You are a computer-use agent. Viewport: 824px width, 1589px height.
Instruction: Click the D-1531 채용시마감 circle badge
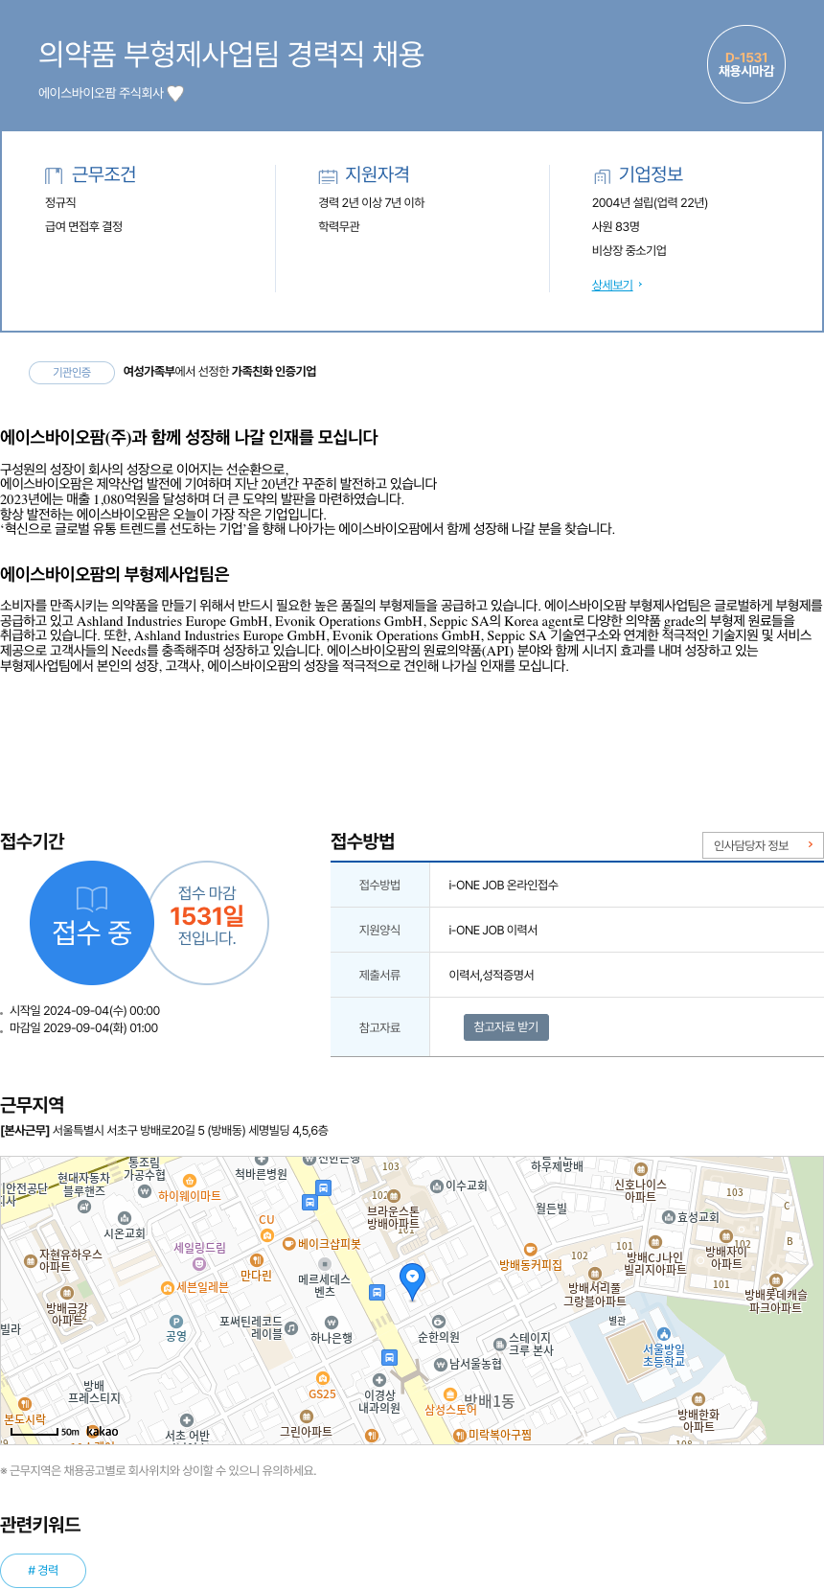pos(746,64)
